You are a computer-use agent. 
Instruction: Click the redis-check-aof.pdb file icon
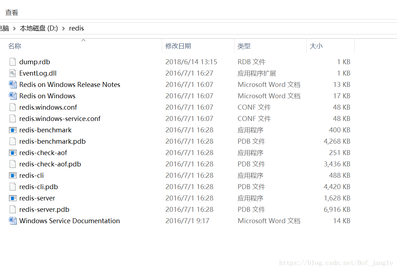click(x=13, y=164)
